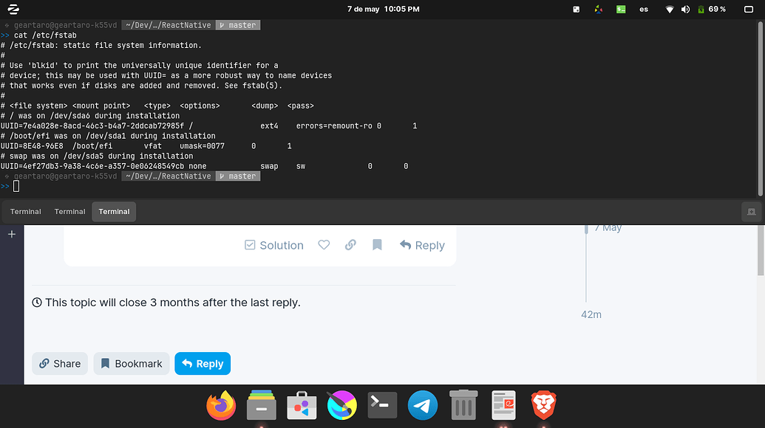The width and height of the screenshot is (765, 428).
Task: Click the window overview icon in top bar
Action: point(749,10)
